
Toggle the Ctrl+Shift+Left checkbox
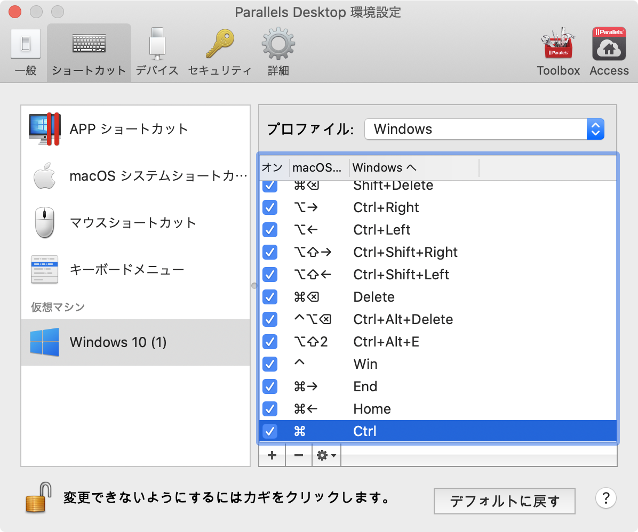click(270, 275)
